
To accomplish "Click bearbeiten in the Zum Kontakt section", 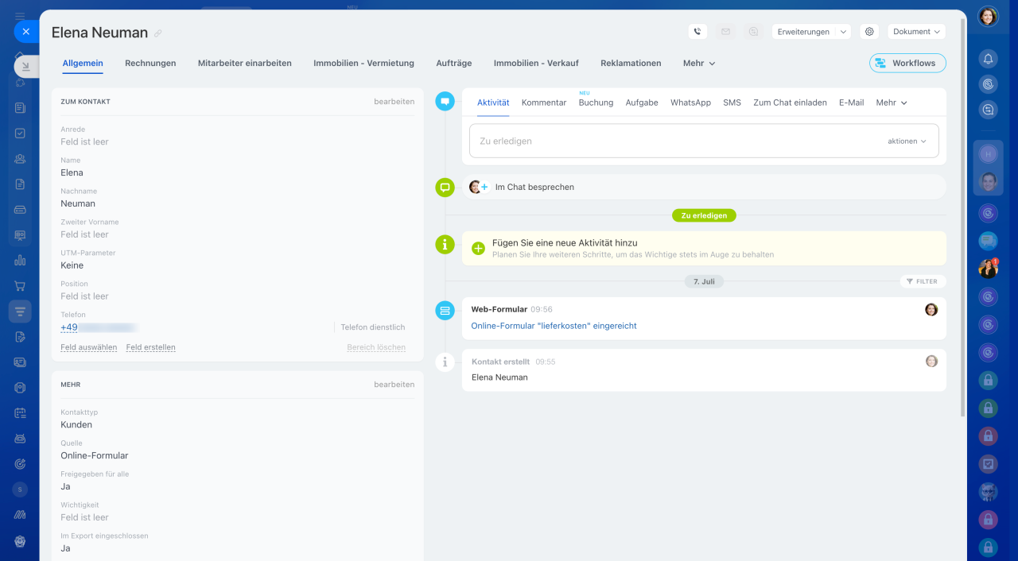I will 394,102.
